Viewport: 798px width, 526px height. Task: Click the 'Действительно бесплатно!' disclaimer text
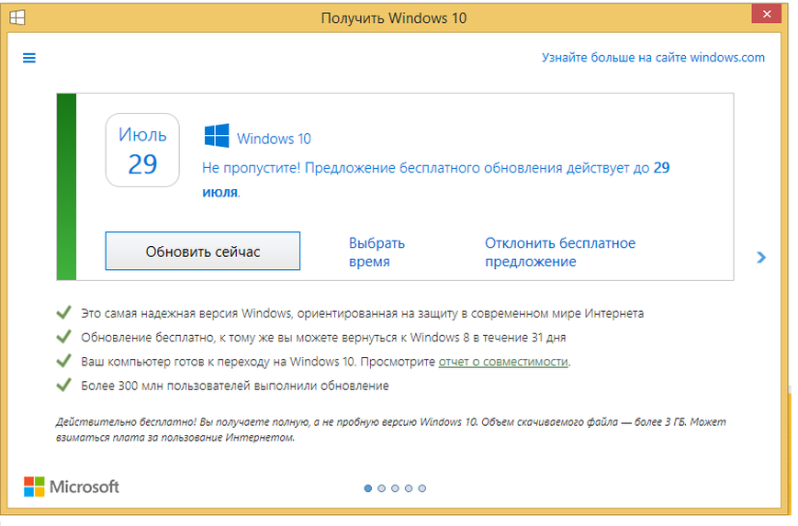[391, 430]
